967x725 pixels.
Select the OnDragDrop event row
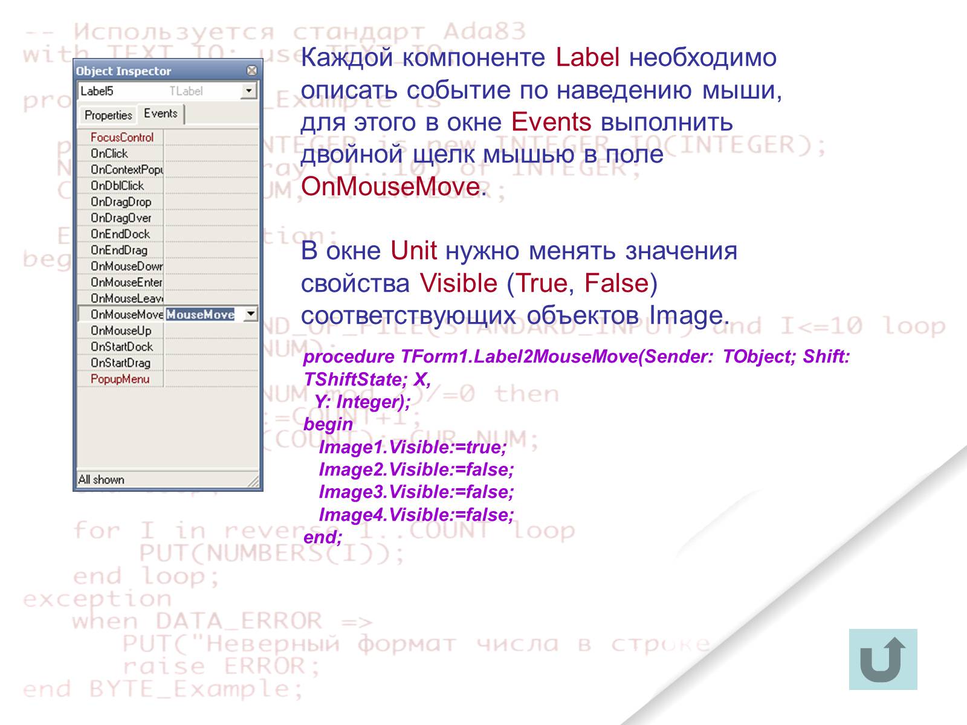pyautogui.click(x=167, y=202)
